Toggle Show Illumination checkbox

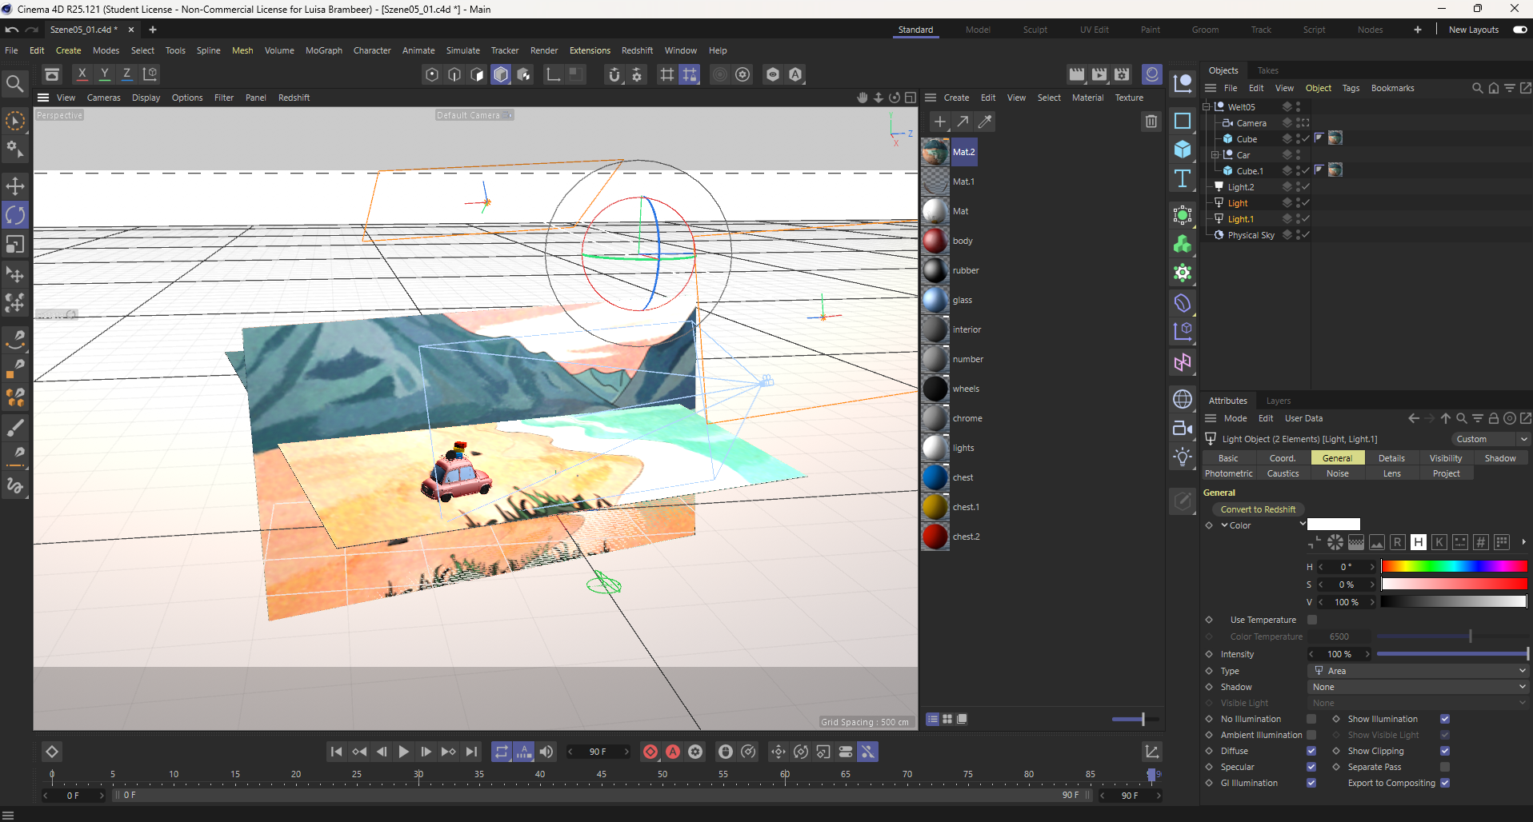(1445, 719)
